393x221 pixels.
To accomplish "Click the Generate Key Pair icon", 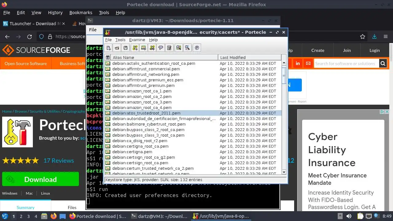I will click(x=135, y=48).
